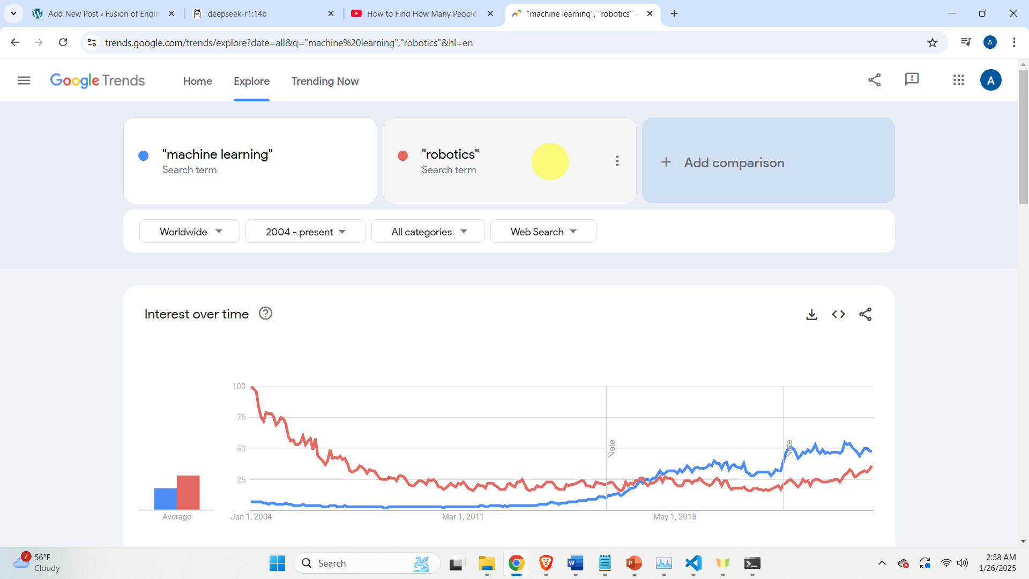Open the terminal from the taskbar
The width and height of the screenshot is (1029, 579).
[752, 563]
